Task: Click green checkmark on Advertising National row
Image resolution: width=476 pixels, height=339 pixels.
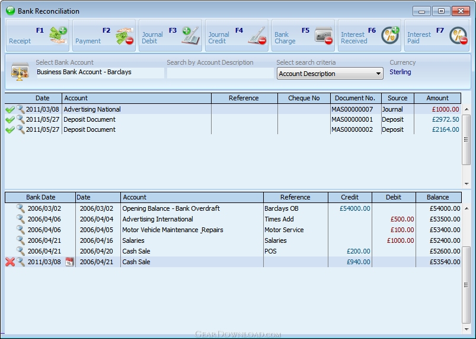Action: point(10,109)
